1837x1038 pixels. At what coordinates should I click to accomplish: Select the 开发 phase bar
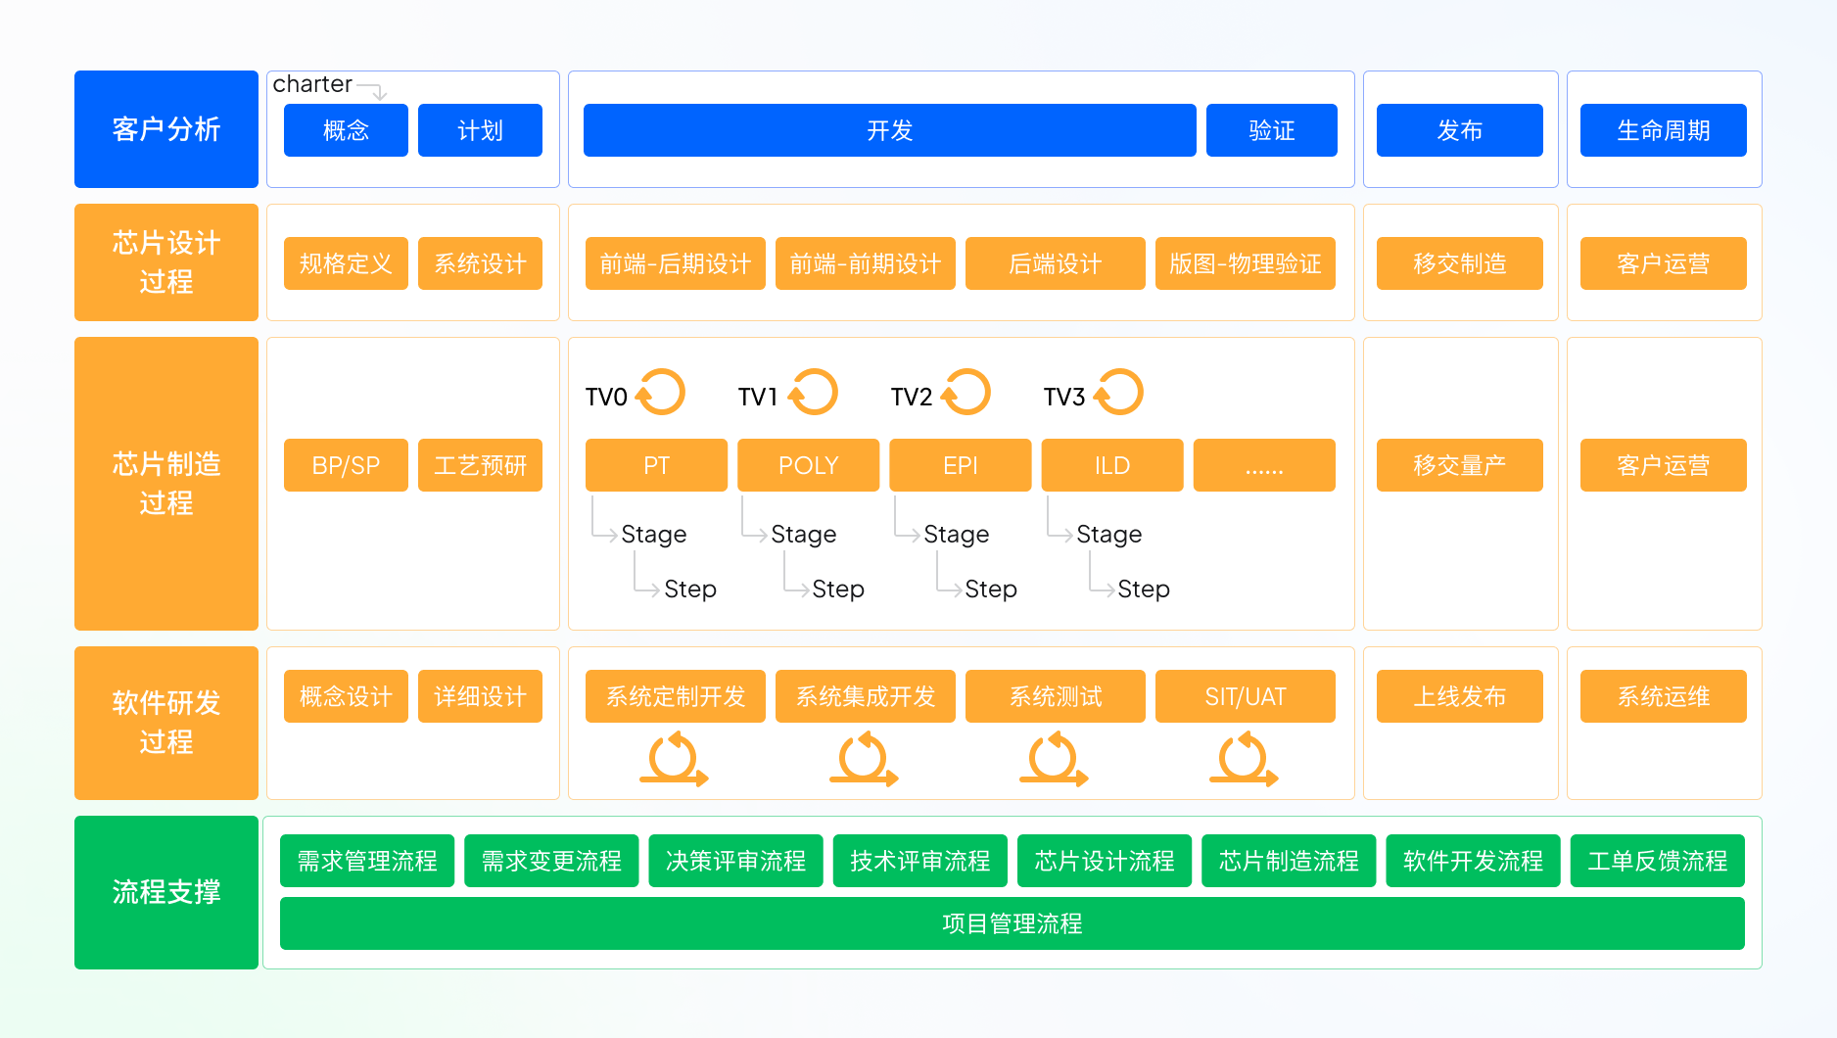[890, 130]
